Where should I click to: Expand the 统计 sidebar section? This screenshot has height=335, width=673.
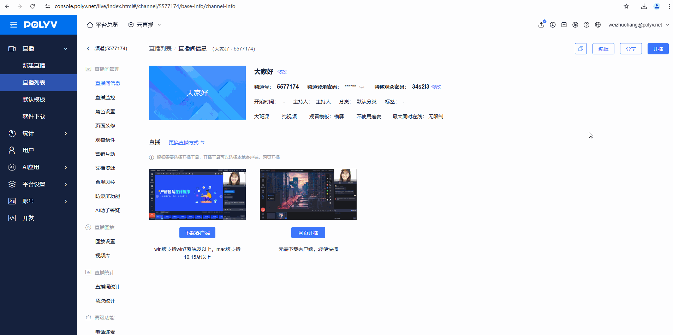coord(38,133)
